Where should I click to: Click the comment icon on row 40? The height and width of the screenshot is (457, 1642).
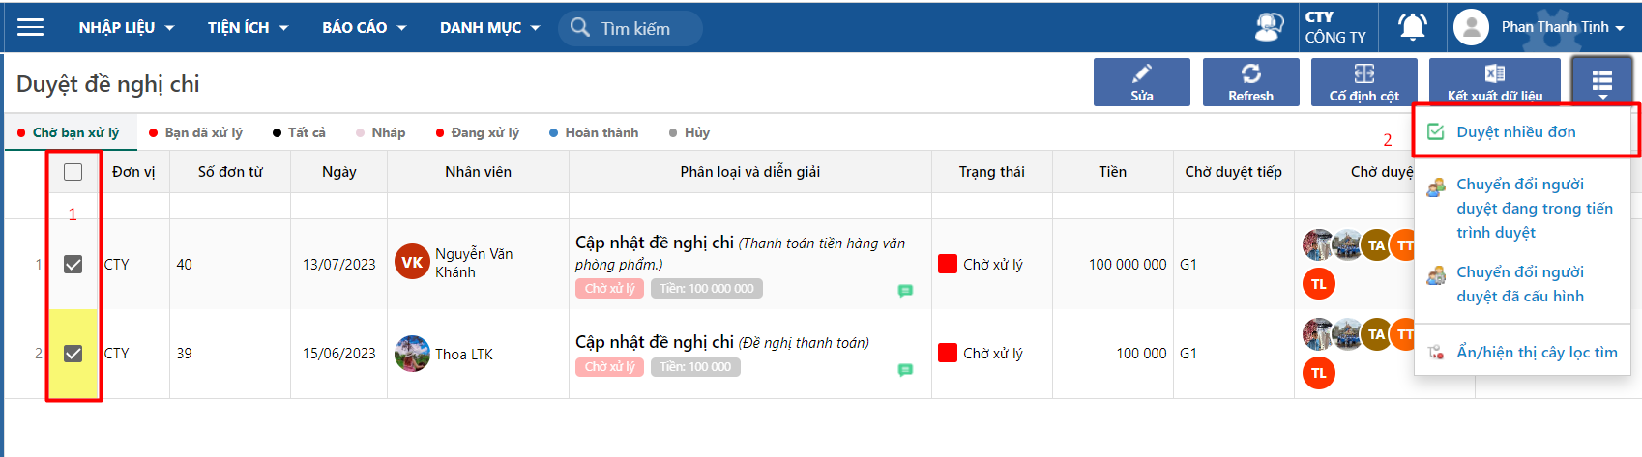905,290
